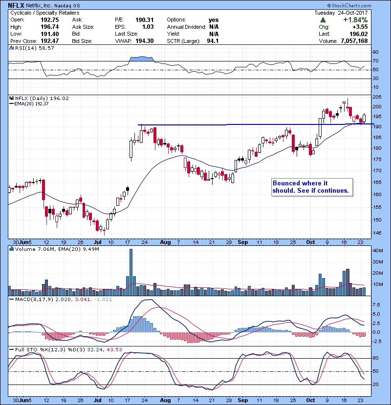Click the 'NFLX (Daily) 196.02' chart legend
The image size is (391, 405).
(42, 99)
